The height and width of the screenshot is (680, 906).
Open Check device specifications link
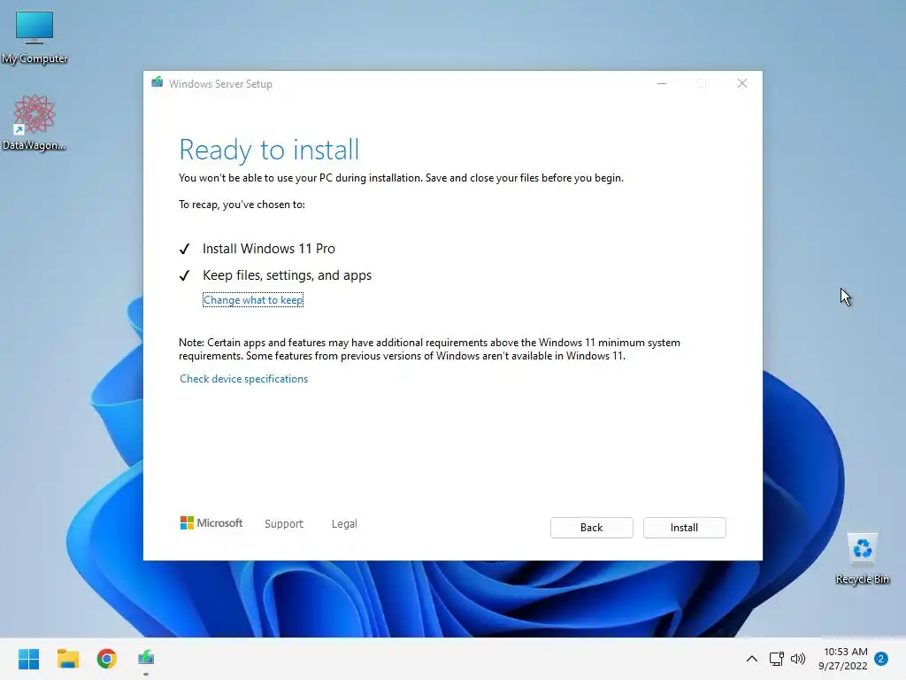pos(244,379)
